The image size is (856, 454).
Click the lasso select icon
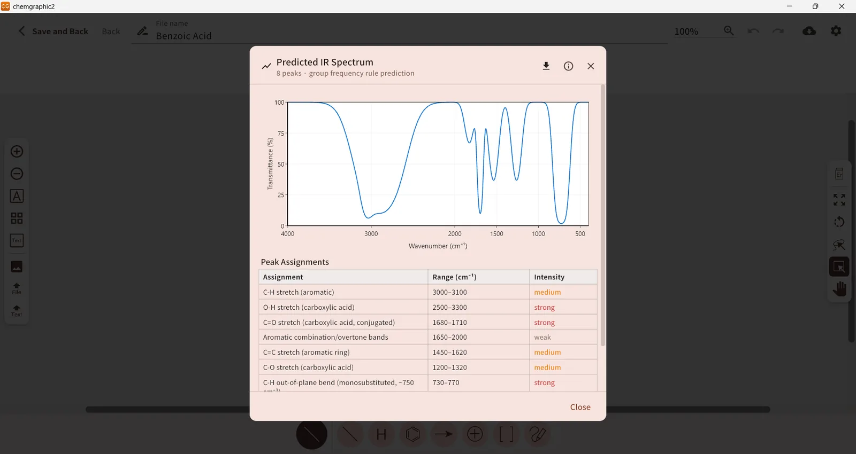839,245
